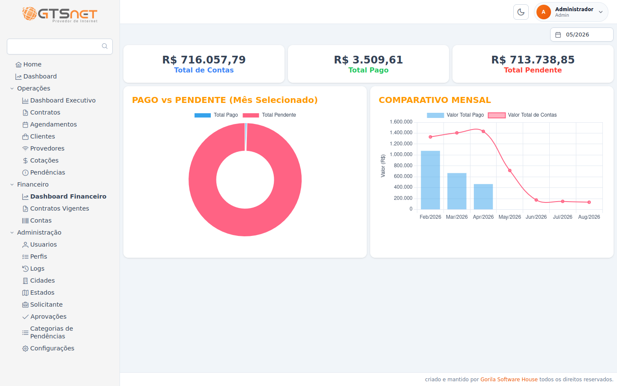
Task: Click the Usuarios person icon
Action: click(x=25, y=245)
